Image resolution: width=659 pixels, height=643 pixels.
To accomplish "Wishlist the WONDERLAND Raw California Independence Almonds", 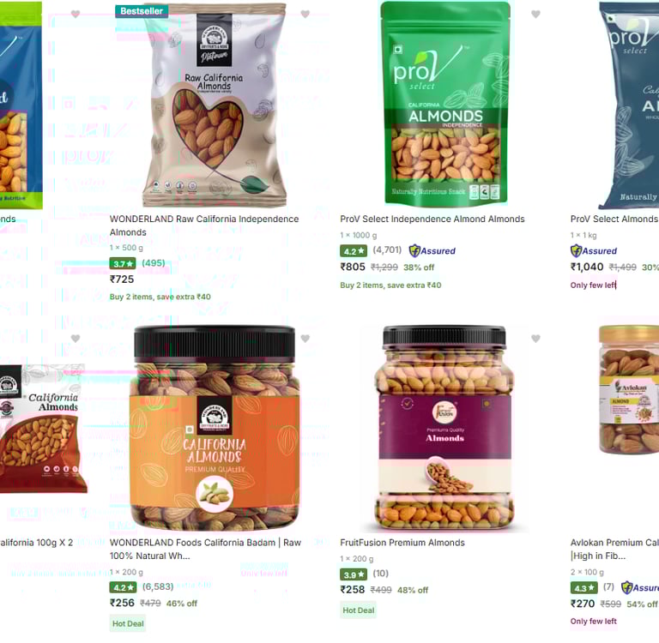I will click(x=305, y=14).
